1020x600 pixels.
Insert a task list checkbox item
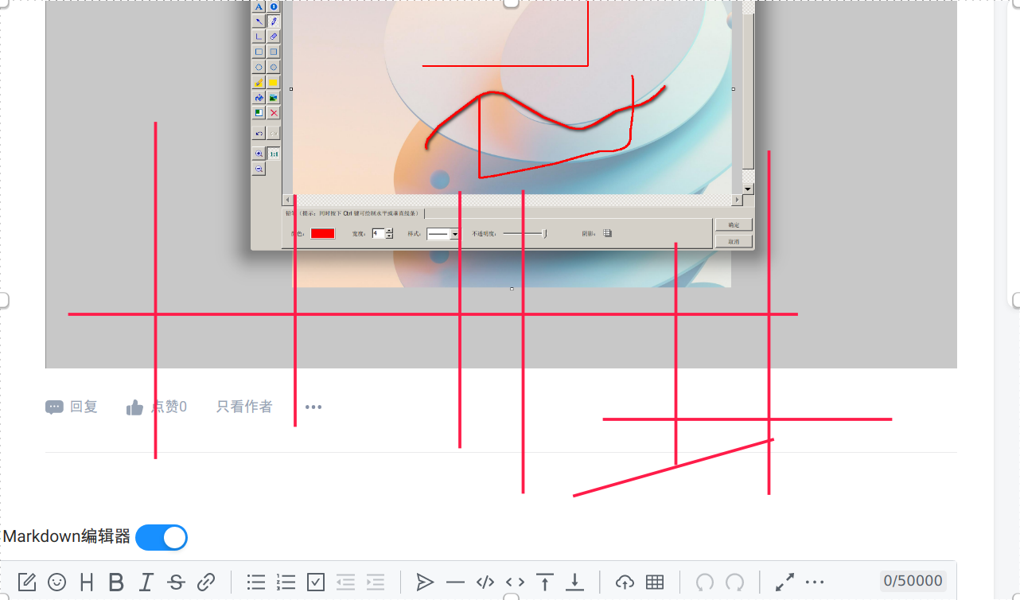pyautogui.click(x=316, y=582)
